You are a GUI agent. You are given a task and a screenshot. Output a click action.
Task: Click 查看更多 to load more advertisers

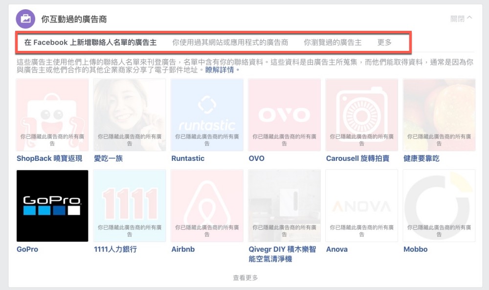point(245,277)
